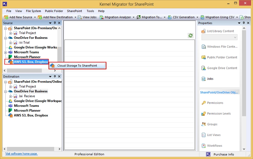This screenshot has width=253, height=159.
Task: Click the green refresh icon in center pane
Action: click(191, 35)
